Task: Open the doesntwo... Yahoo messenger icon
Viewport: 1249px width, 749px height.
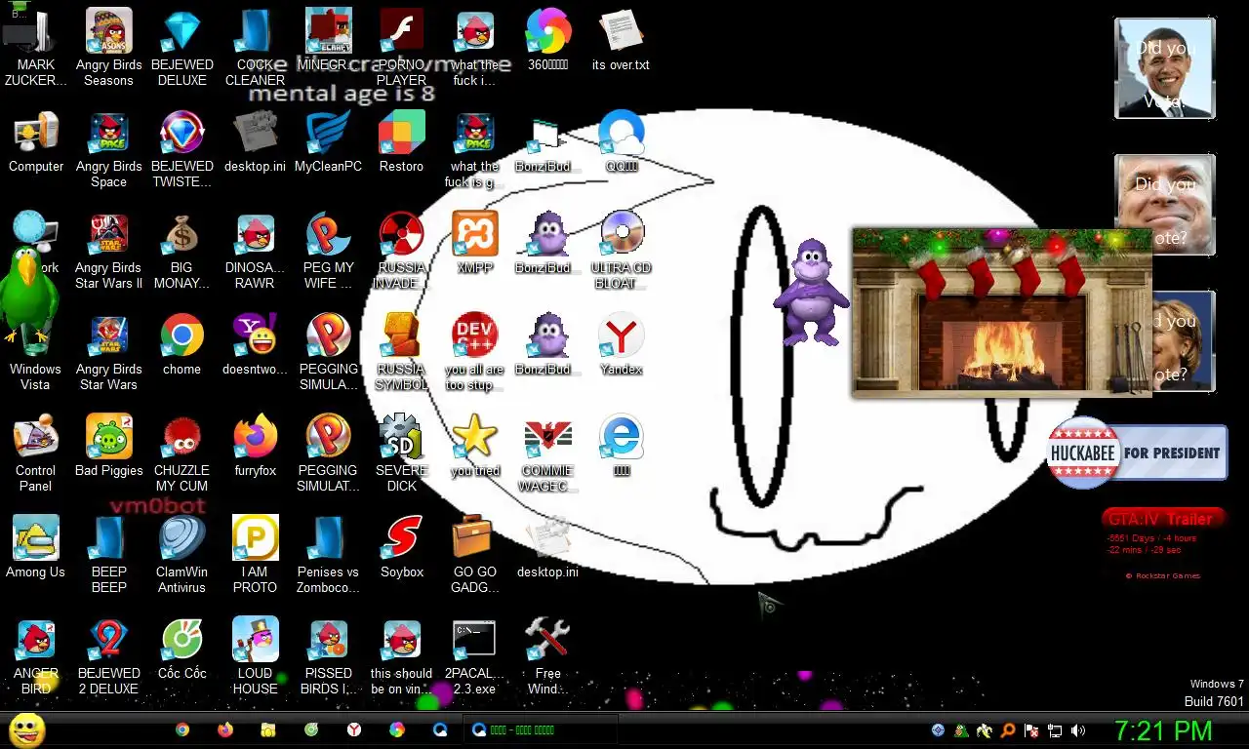Action: point(255,345)
